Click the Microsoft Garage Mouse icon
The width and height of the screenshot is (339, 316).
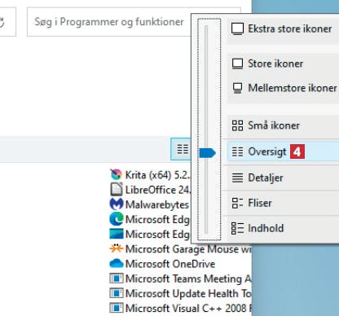pyautogui.click(x=117, y=248)
